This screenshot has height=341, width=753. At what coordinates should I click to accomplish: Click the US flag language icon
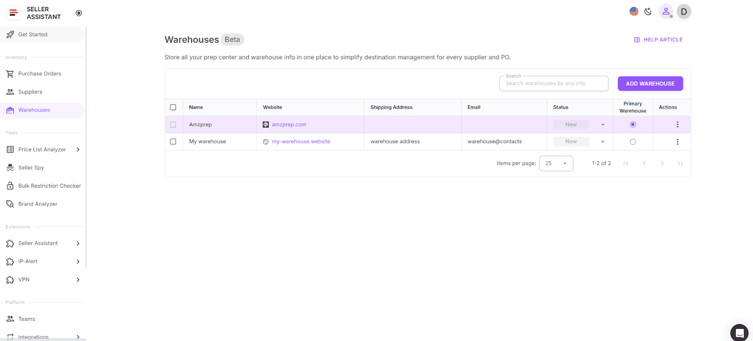634,11
